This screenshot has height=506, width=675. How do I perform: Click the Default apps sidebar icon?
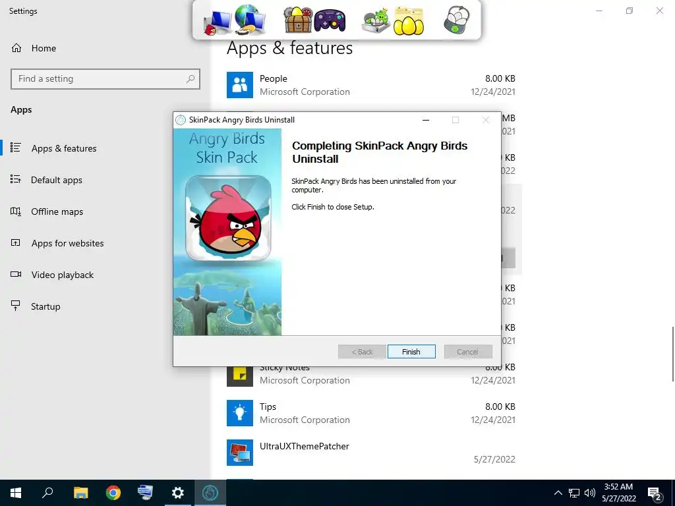coord(16,179)
